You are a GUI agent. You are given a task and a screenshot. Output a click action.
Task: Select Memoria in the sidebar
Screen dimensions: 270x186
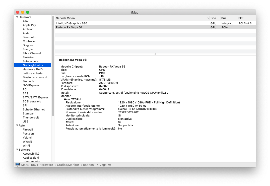[28, 81]
